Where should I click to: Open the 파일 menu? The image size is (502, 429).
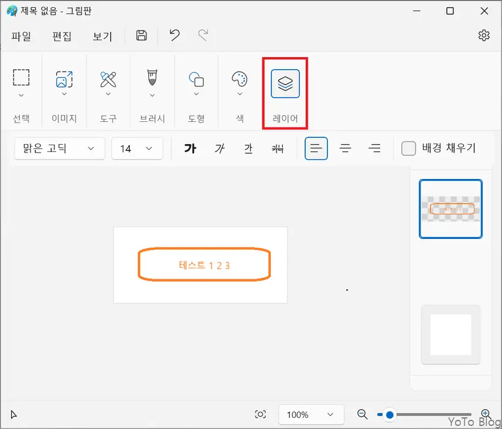(21, 36)
